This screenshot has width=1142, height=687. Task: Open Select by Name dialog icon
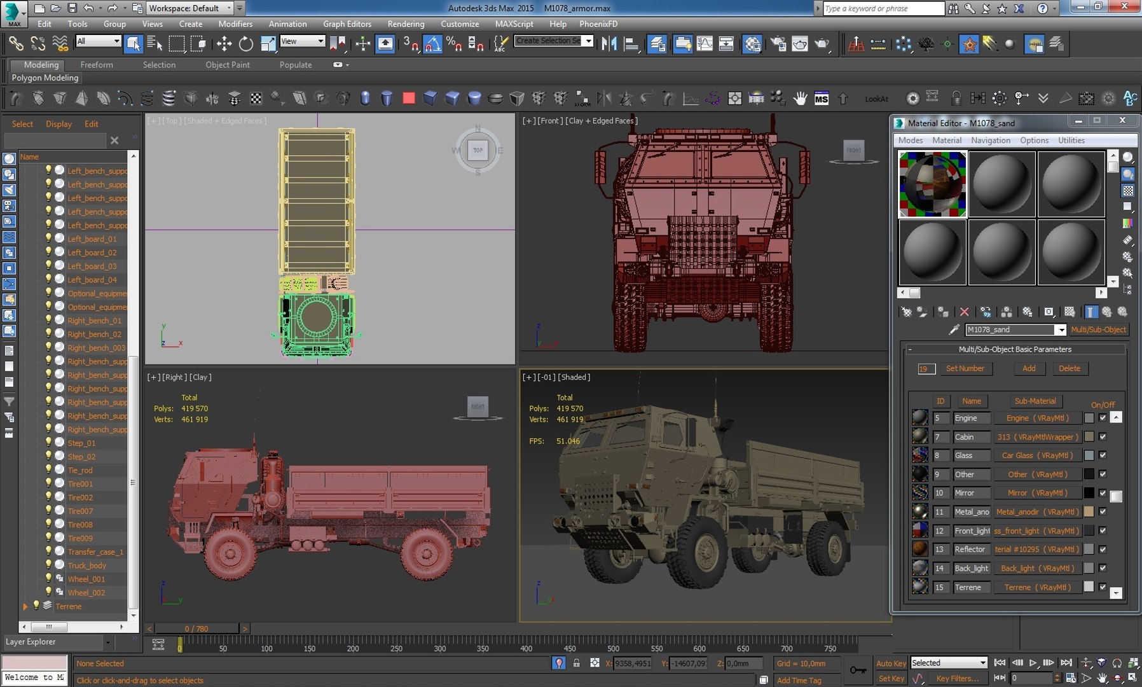(x=155, y=43)
